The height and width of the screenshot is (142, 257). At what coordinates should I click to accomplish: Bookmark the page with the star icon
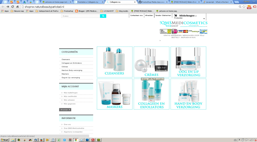(x=244, y=7)
